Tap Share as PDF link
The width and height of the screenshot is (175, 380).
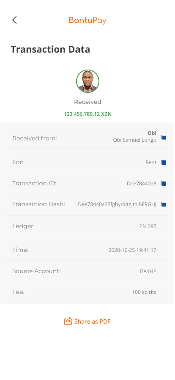[x=92, y=321]
